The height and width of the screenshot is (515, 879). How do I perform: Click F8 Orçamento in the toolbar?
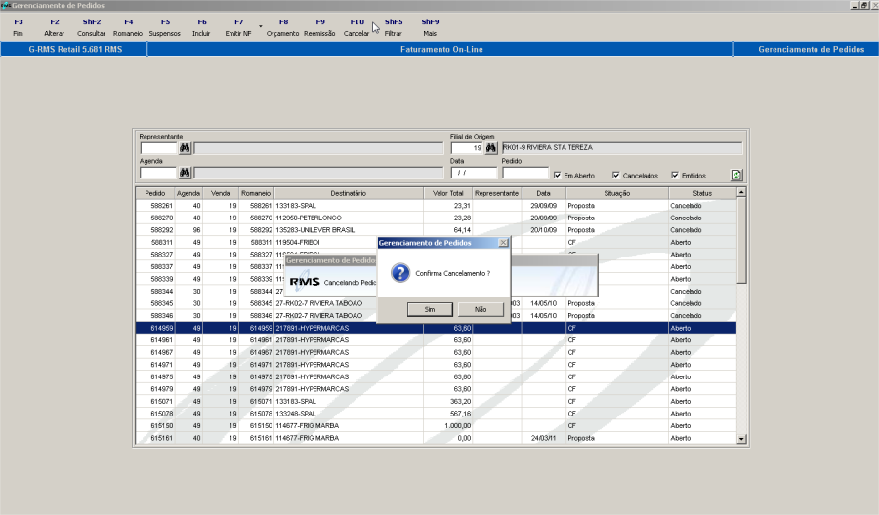coord(282,27)
